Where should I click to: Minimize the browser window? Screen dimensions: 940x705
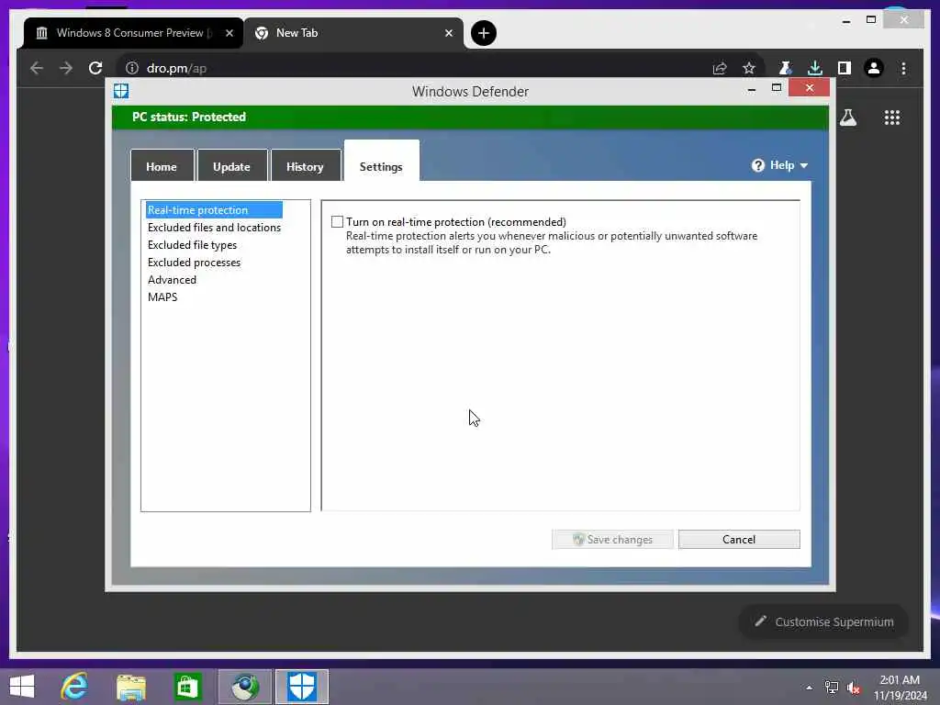click(845, 20)
